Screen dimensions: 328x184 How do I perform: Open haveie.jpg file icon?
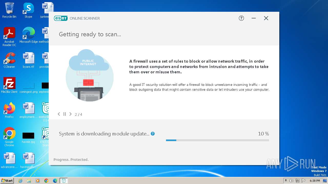click(28, 137)
